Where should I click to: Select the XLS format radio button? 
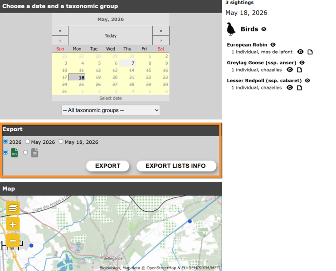5,152
